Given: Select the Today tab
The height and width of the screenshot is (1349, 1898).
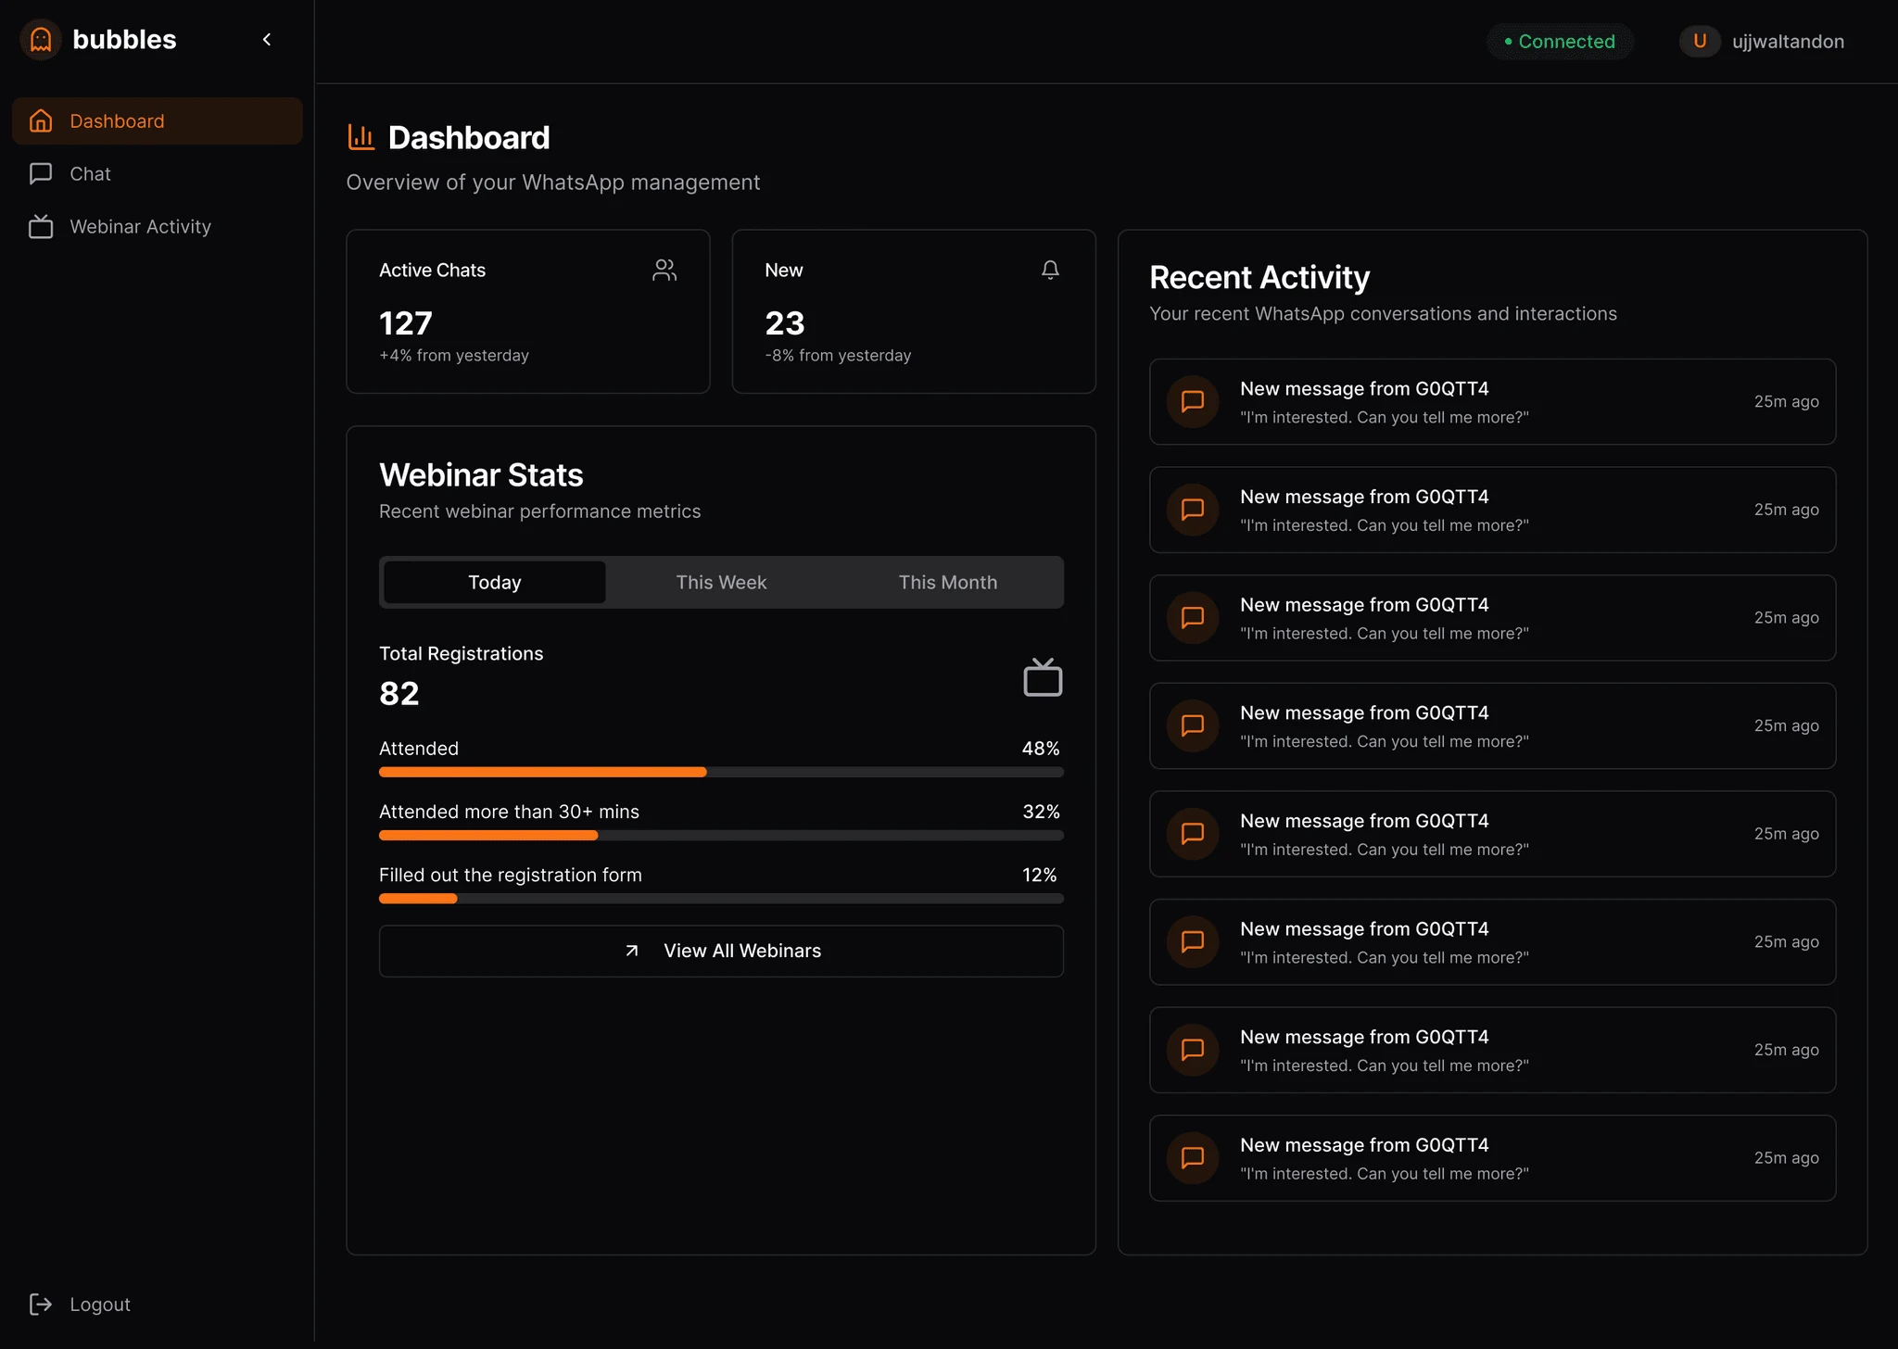Looking at the screenshot, I should [495, 583].
